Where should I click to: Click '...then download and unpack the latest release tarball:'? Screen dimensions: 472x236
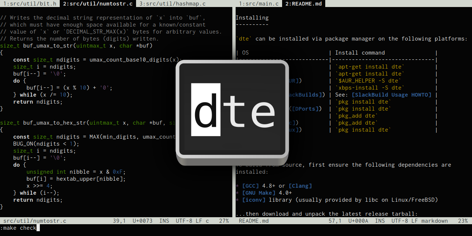click(x=327, y=214)
